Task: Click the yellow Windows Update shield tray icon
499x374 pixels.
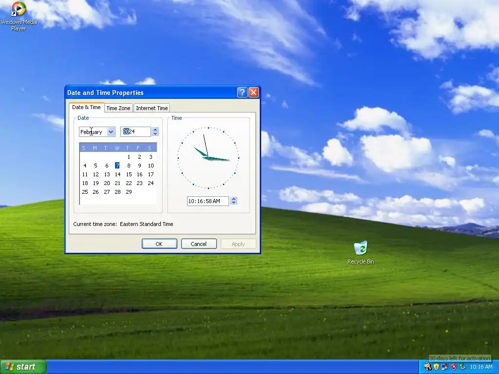Action: pyautogui.click(x=436, y=367)
